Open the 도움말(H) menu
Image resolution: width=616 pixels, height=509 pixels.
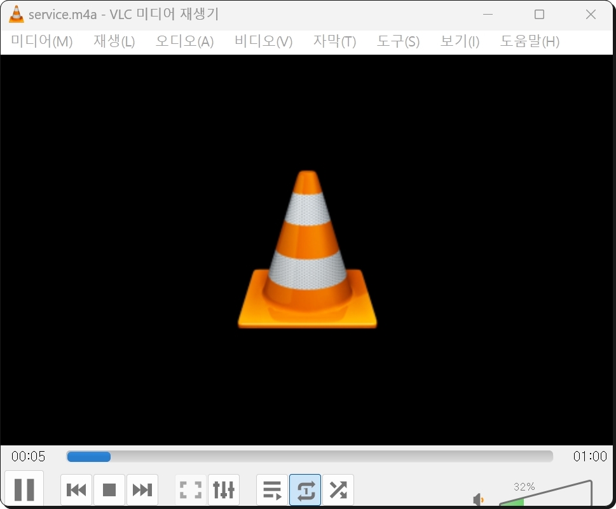530,41
